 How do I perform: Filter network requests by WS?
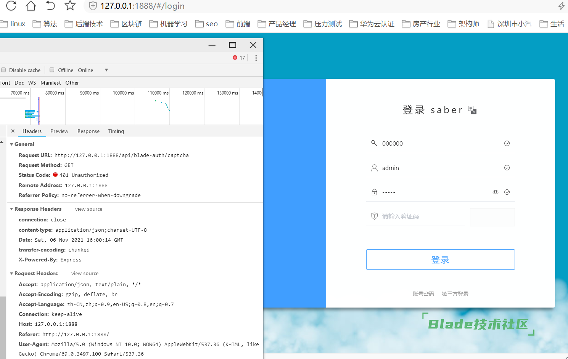click(x=32, y=83)
